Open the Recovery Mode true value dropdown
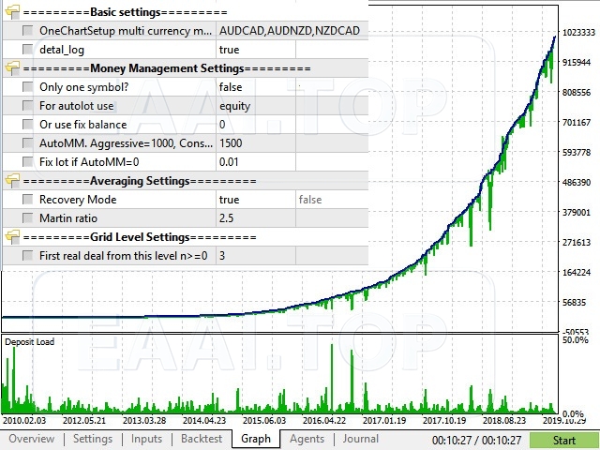The width and height of the screenshot is (600, 450). click(255, 200)
